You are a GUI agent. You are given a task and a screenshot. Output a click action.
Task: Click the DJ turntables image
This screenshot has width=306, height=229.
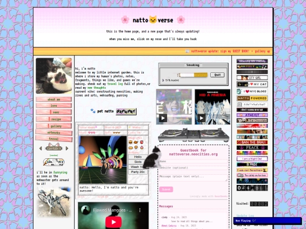click(x=193, y=135)
